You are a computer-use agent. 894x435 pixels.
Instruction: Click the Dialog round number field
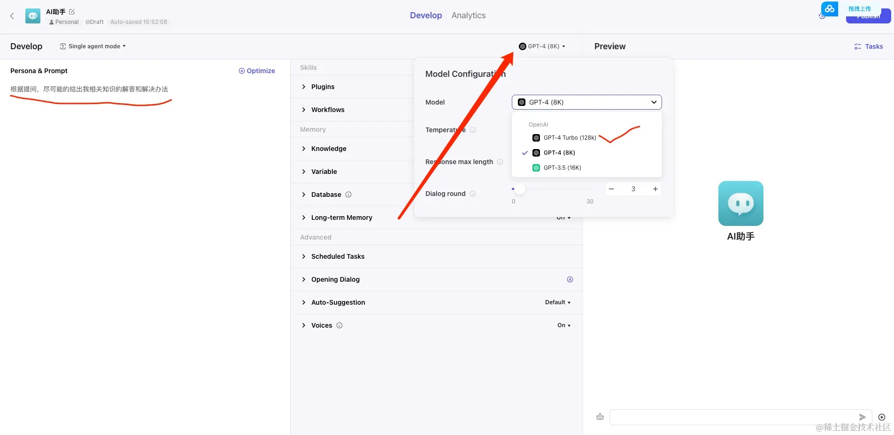click(x=633, y=189)
